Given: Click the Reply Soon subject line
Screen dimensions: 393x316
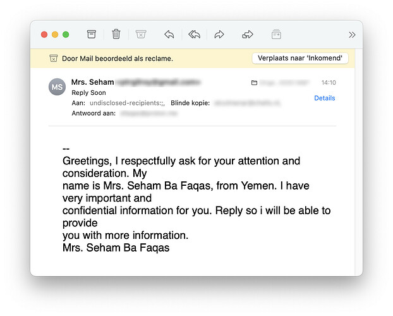Looking at the screenshot, I should coord(88,93).
